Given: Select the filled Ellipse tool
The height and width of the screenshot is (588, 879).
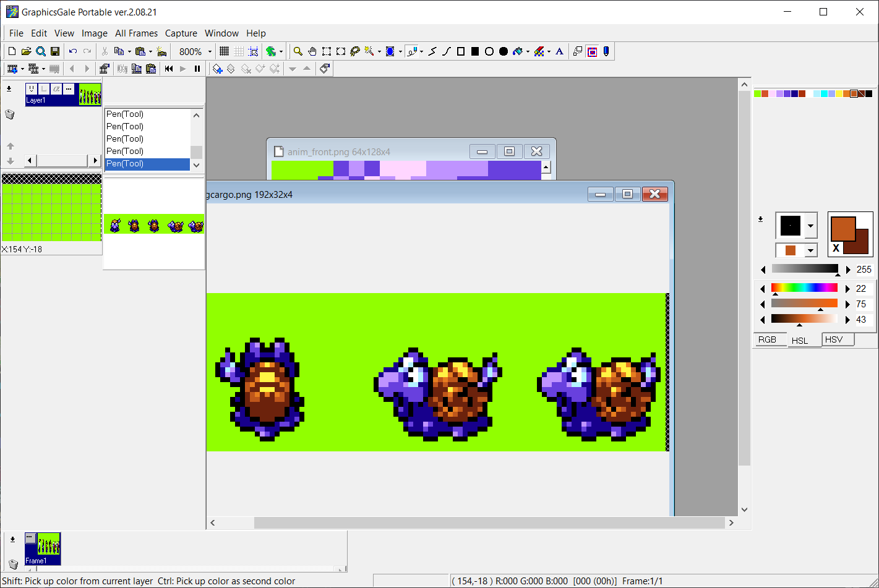Looking at the screenshot, I should (504, 51).
